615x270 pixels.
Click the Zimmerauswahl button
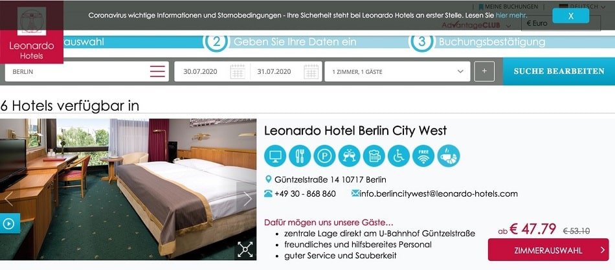point(548,250)
